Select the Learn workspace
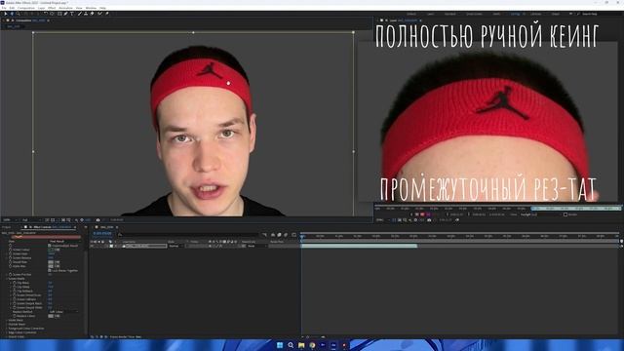The height and width of the screenshot is (351, 624). click(x=431, y=14)
